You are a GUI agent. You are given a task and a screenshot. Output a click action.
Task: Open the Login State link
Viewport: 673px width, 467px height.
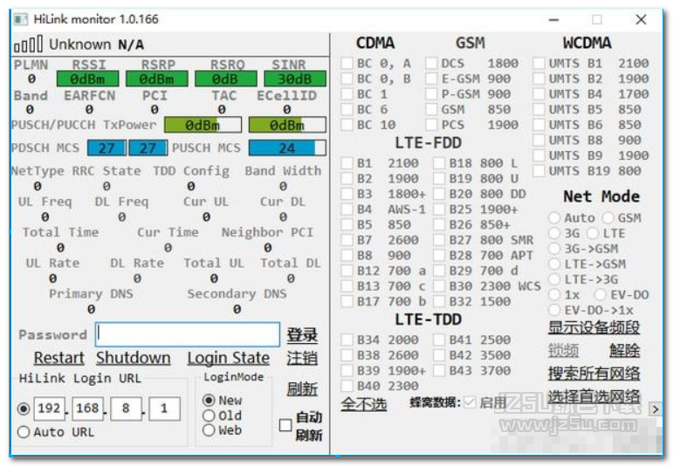click(229, 358)
